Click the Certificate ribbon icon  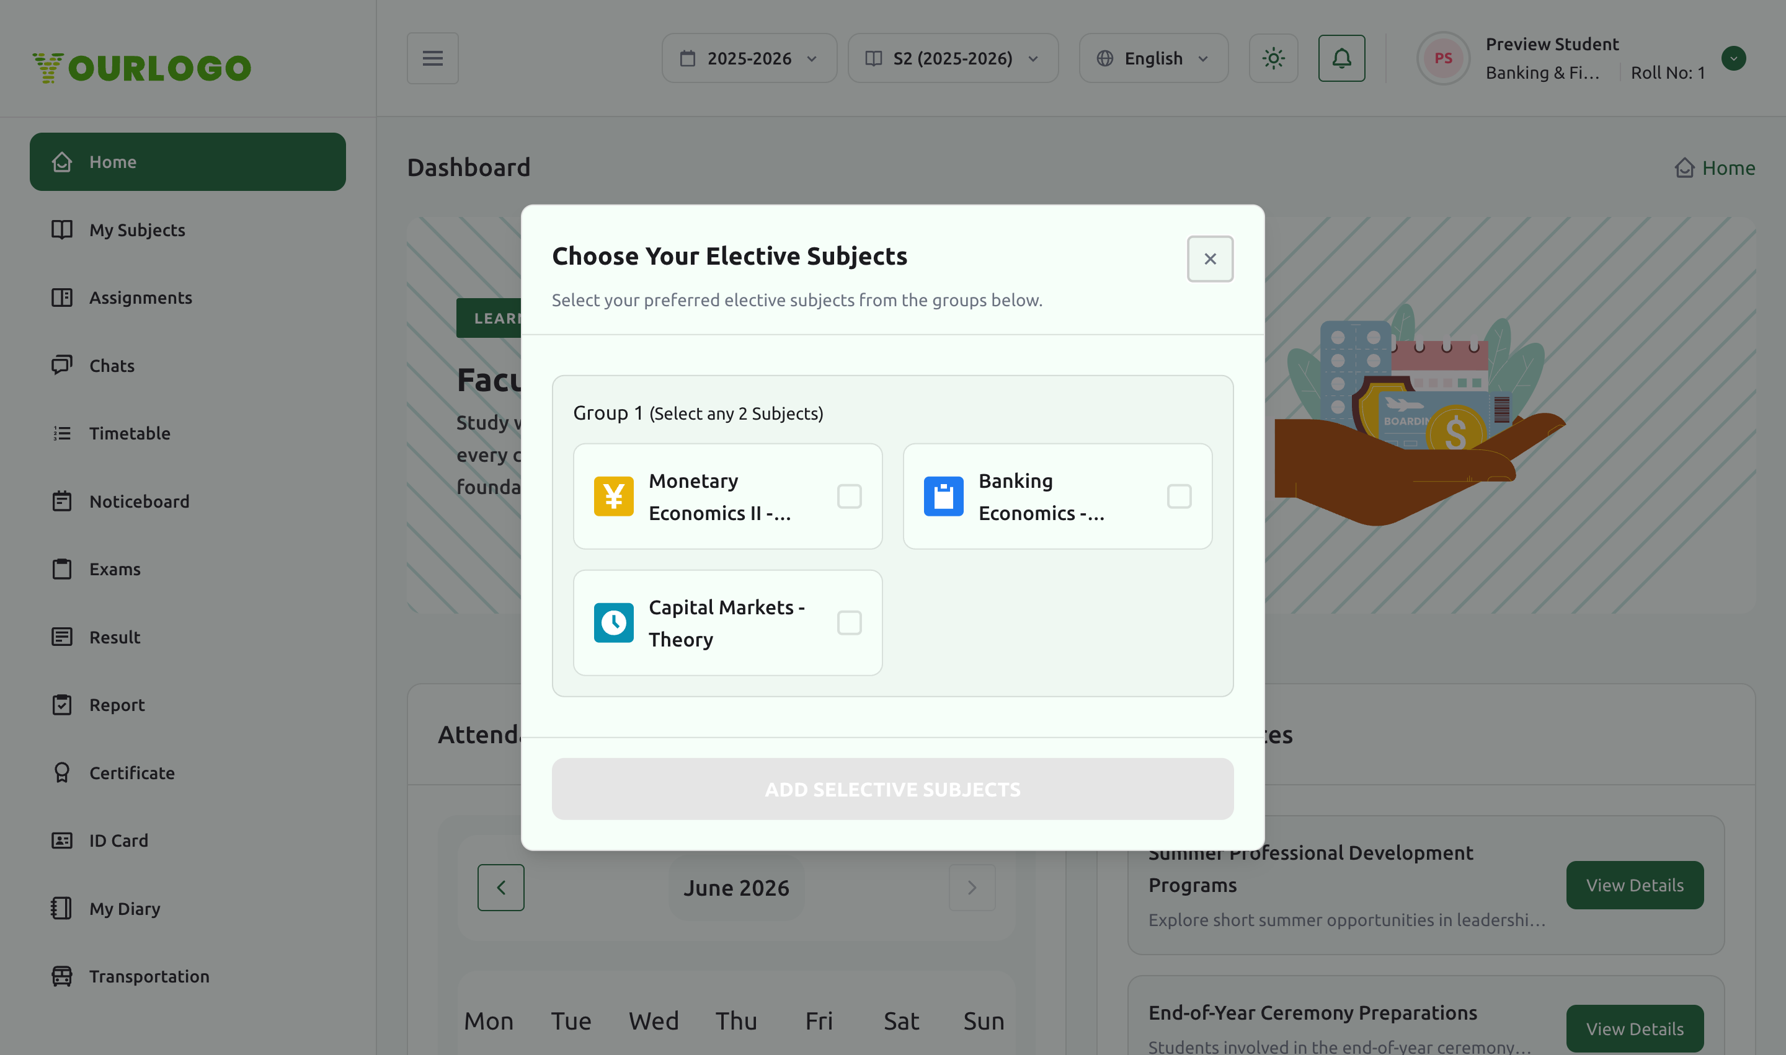[62, 773]
